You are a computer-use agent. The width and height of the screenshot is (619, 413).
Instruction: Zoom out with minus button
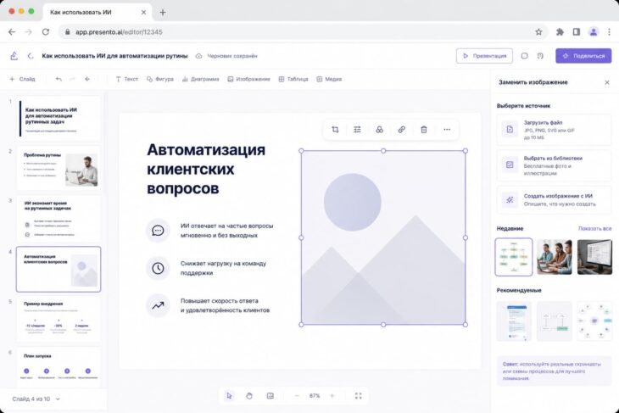click(297, 396)
